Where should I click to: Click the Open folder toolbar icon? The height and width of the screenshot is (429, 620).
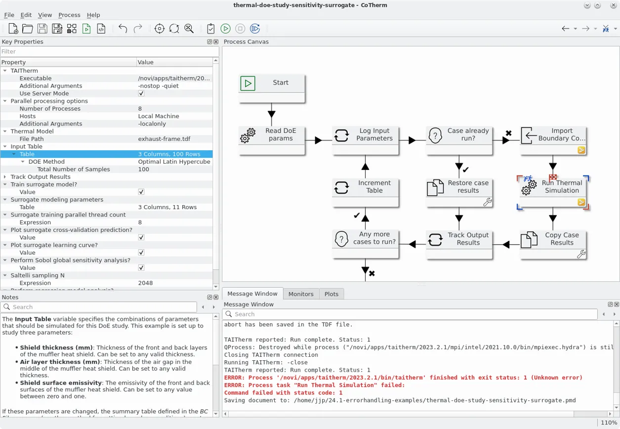28,29
